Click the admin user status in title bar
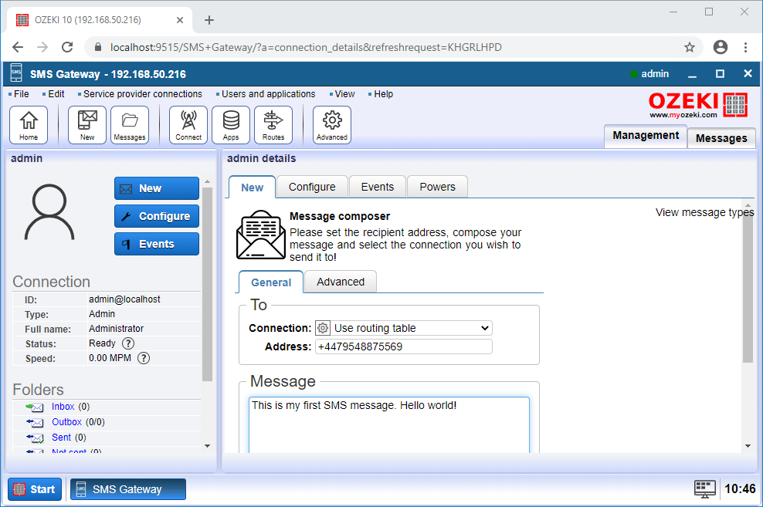Image resolution: width=763 pixels, height=507 pixels. [x=649, y=74]
